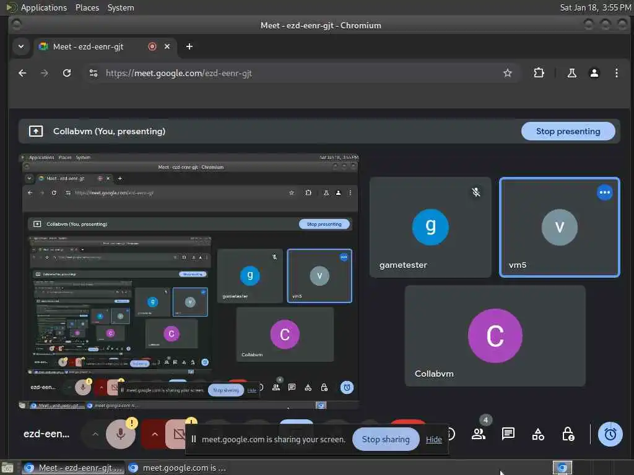634x475 pixels.
Task: Open the Chromium three-dot menu
Action: point(616,73)
